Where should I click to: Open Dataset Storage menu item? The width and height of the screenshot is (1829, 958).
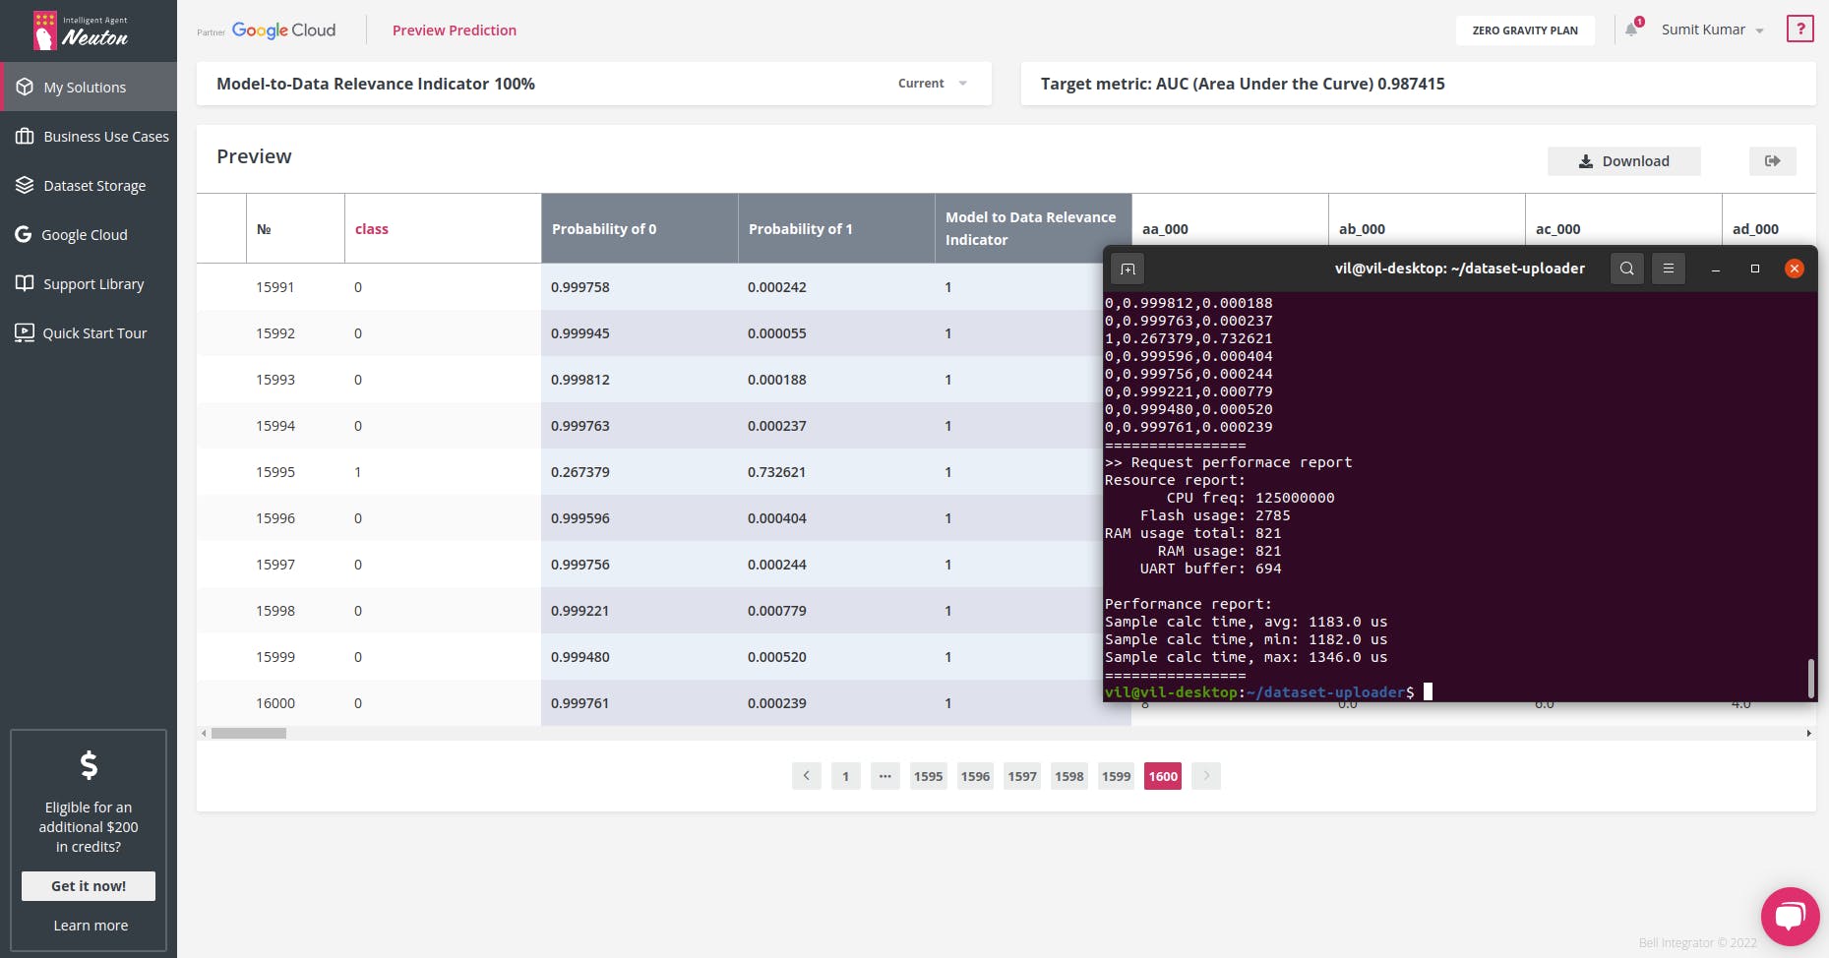pos(89,185)
